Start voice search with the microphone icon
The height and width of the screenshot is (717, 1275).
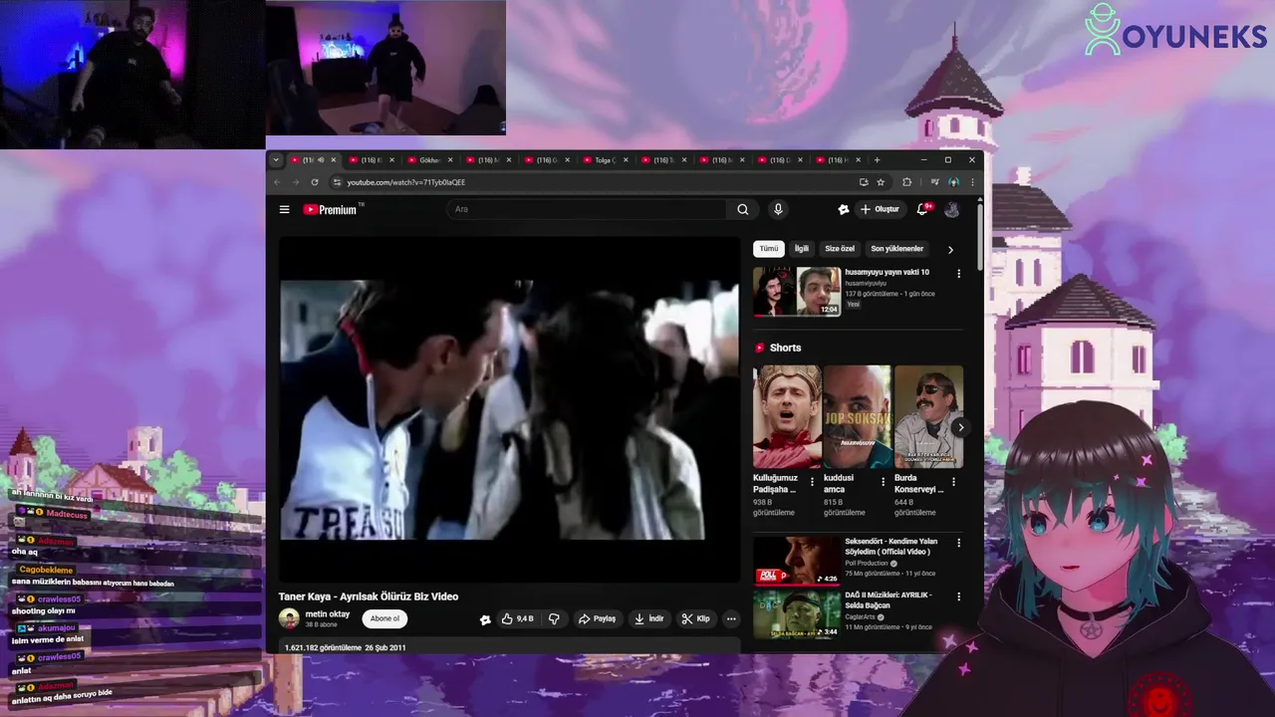[x=778, y=209]
